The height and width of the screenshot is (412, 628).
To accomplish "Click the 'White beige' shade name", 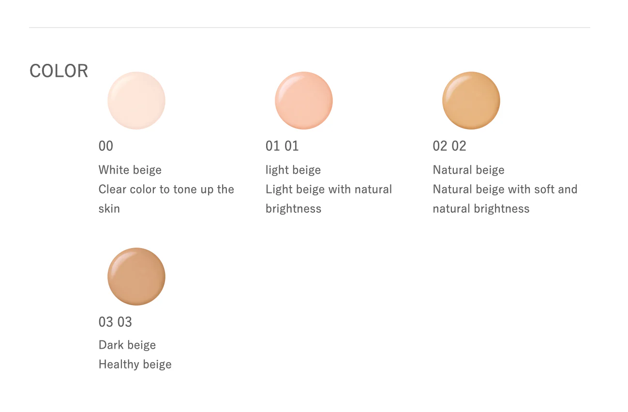I will click(x=130, y=170).
